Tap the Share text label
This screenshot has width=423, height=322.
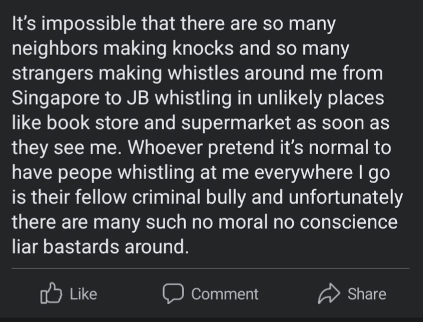(x=366, y=294)
